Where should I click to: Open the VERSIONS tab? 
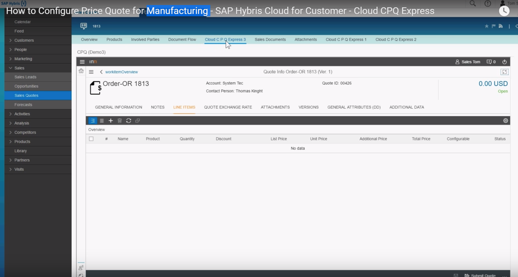pyautogui.click(x=309, y=107)
